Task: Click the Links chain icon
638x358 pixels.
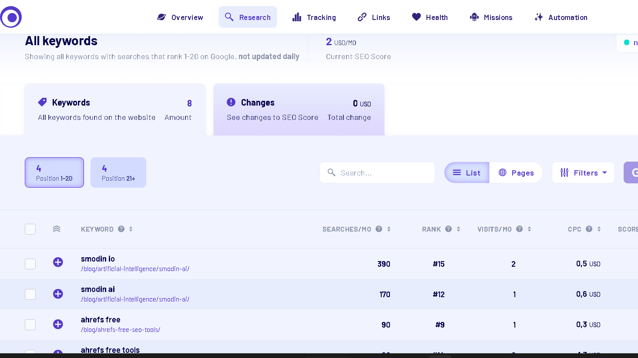Action: pyautogui.click(x=362, y=17)
